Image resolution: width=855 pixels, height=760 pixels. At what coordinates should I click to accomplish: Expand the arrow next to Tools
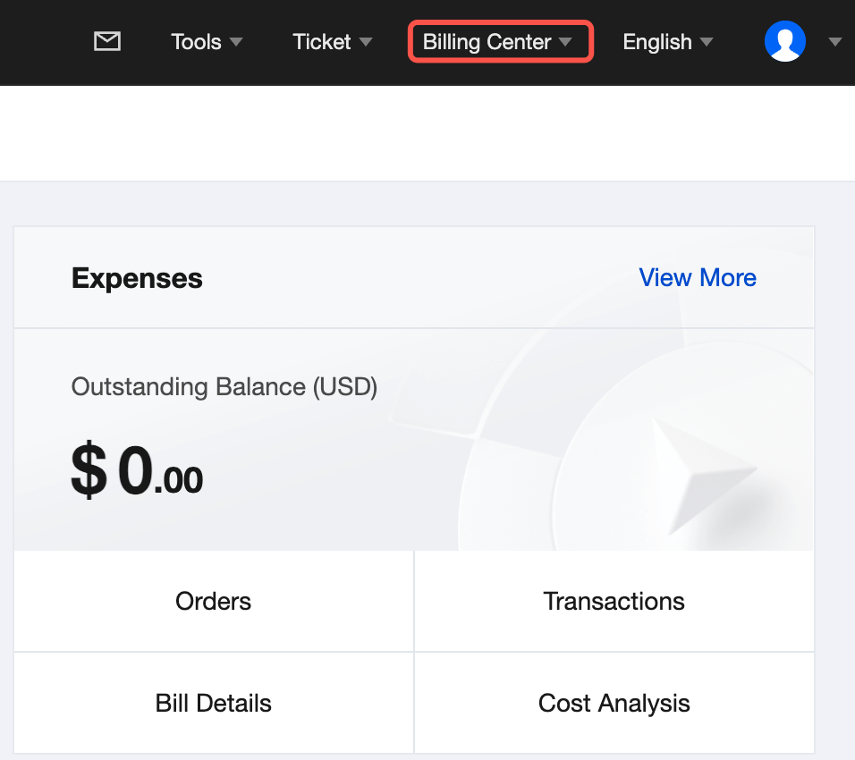click(236, 42)
